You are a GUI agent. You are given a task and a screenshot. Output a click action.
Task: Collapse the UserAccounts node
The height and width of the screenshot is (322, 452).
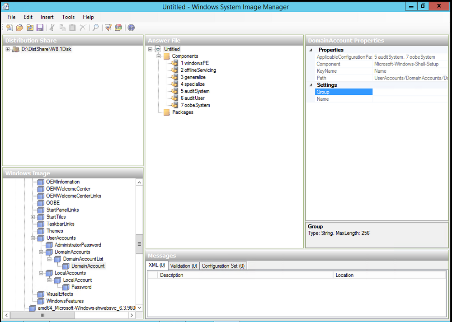coord(33,238)
